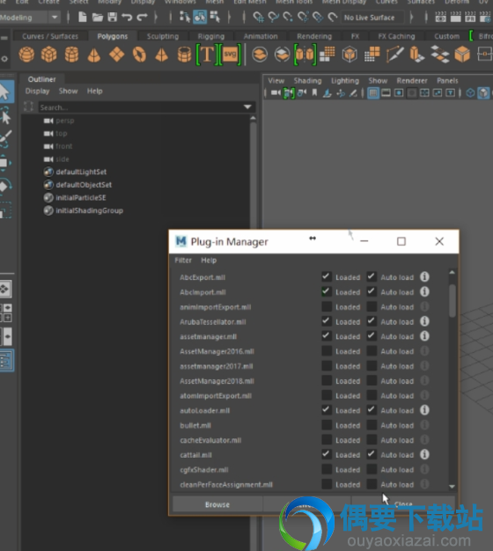The width and height of the screenshot is (493, 551).
Task: Open the Outliner Show menu
Action: pos(68,91)
